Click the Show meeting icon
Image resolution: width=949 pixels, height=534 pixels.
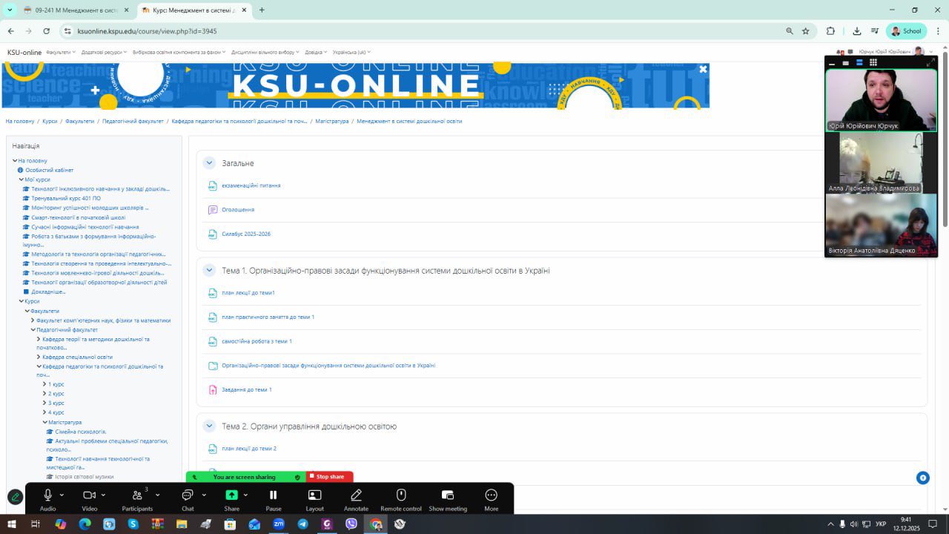pos(447,495)
